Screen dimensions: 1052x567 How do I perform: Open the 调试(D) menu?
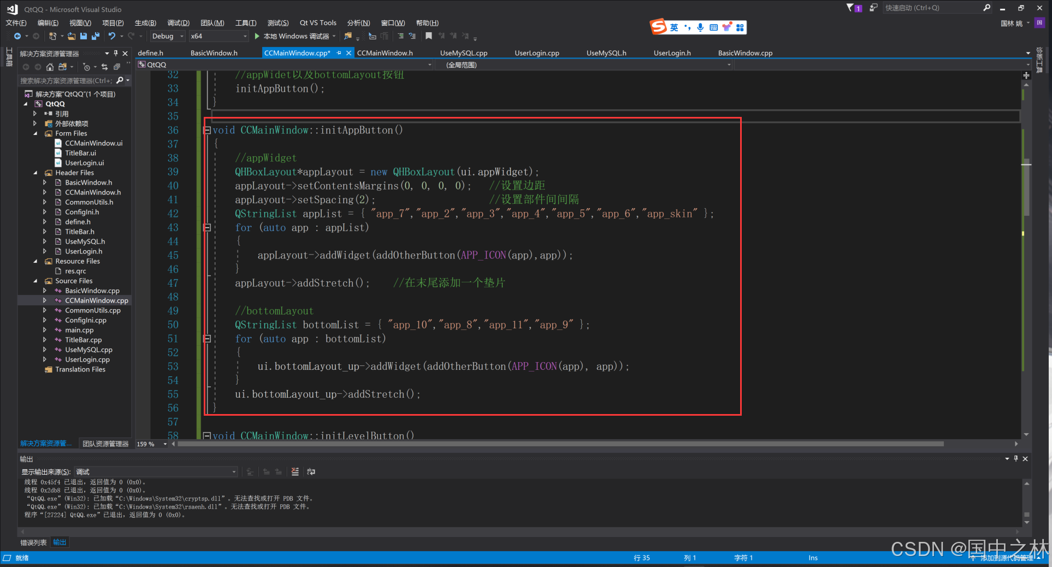click(x=178, y=22)
